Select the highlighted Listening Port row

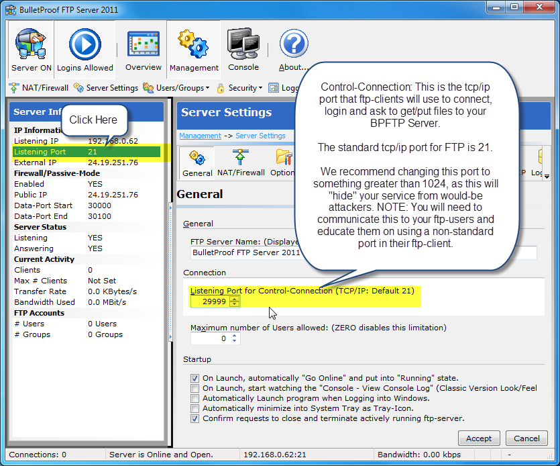(x=87, y=152)
